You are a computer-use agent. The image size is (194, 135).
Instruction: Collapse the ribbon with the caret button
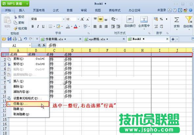point(169,10)
